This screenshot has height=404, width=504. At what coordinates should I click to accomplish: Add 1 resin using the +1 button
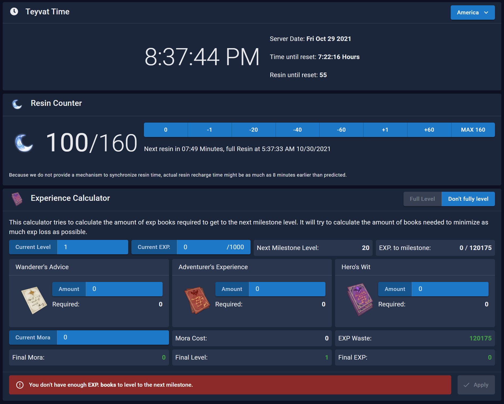tap(385, 130)
